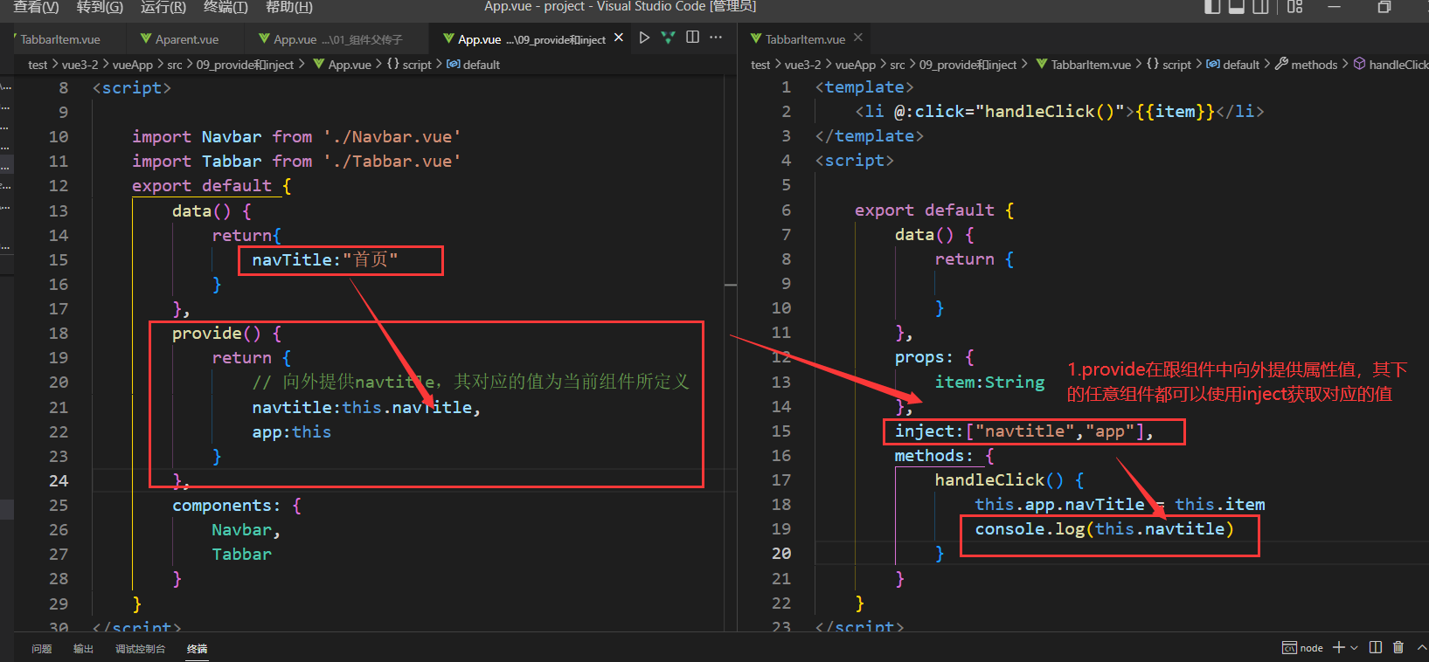
Task: Click 'vueApp' breadcrumb in left editor
Action: click(132, 65)
